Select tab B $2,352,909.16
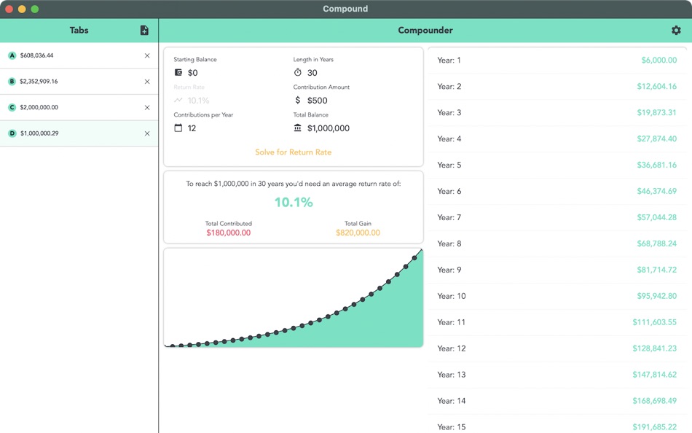 [79, 82]
